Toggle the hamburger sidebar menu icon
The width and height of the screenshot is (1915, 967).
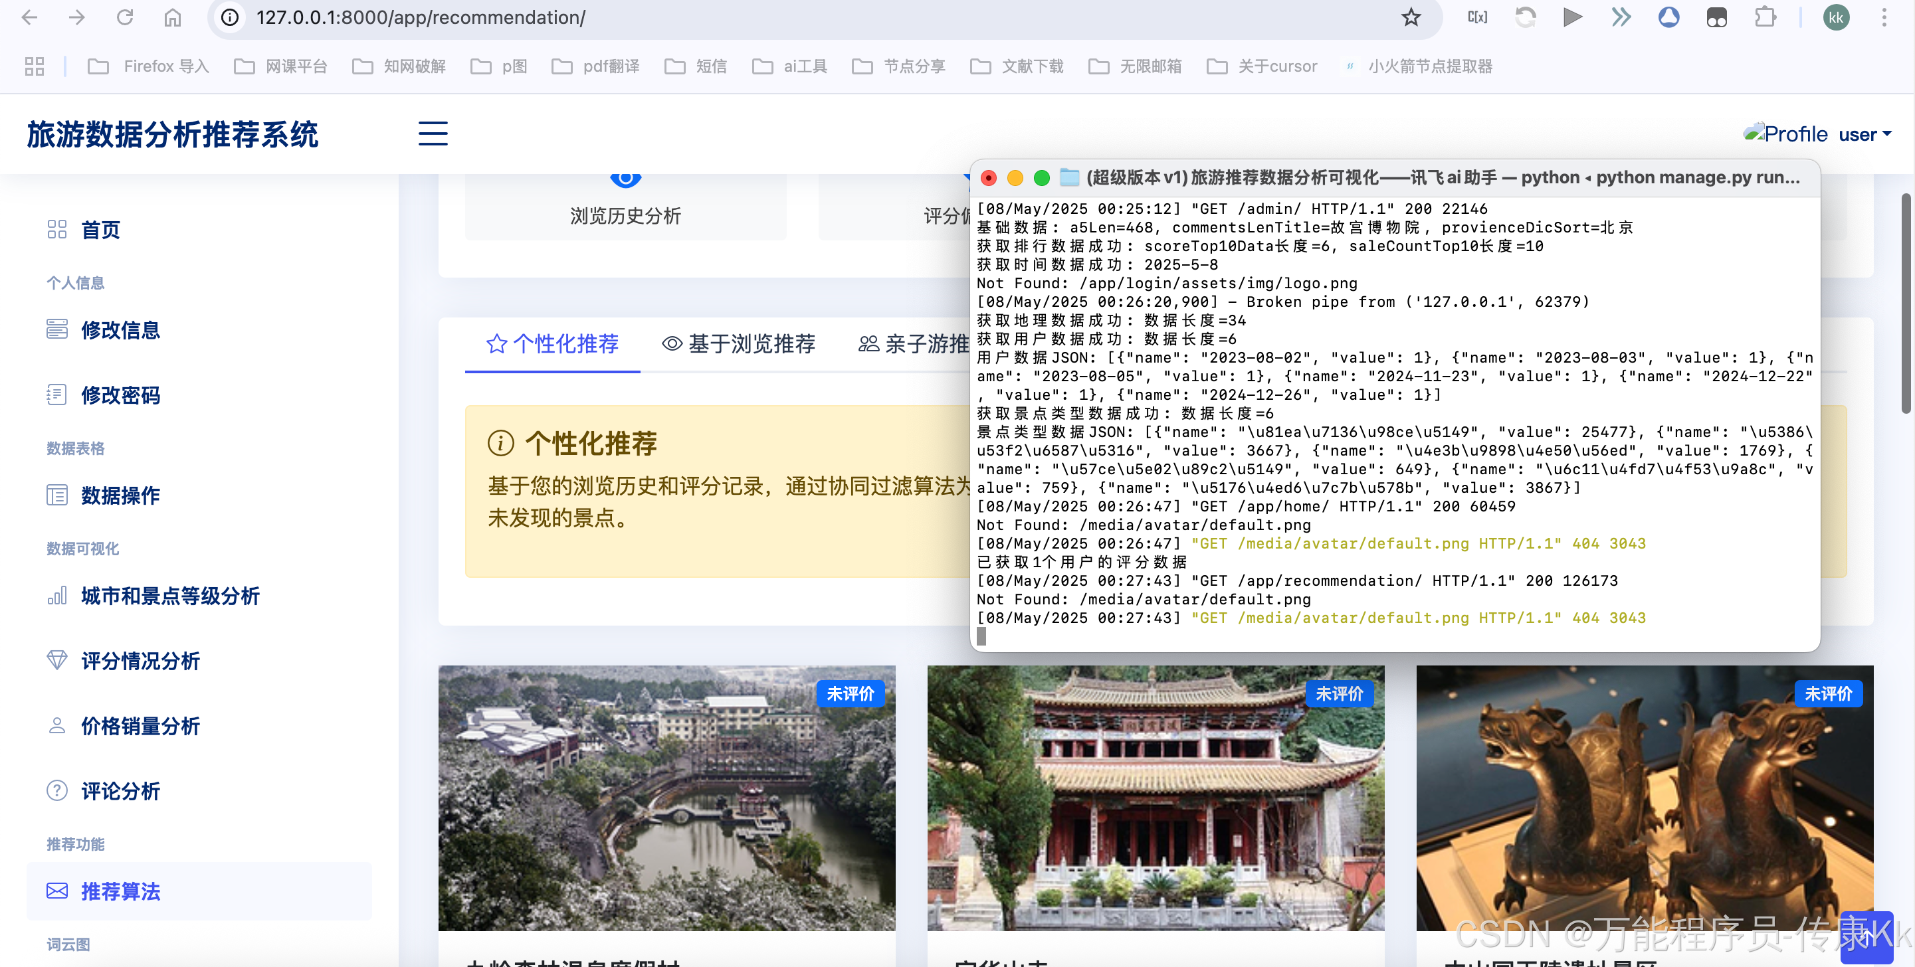433,133
